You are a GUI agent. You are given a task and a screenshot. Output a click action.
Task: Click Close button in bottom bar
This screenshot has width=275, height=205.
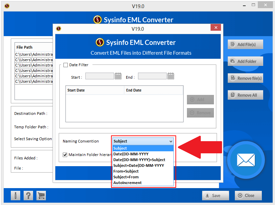pyautogui.click(x=248, y=196)
